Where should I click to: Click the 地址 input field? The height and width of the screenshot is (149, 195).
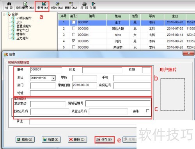point(90,93)
